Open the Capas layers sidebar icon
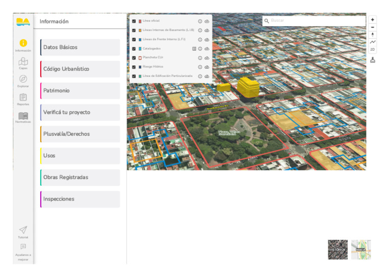This screenshot has width=392, height=277. click(23, 61)
